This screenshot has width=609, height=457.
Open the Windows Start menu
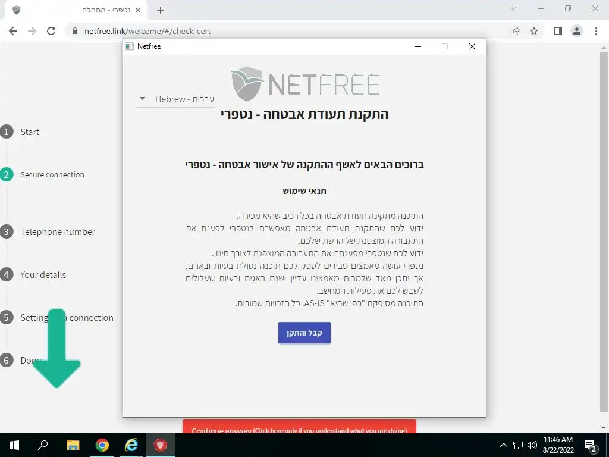pyautogui.click(x=14, y=445)
